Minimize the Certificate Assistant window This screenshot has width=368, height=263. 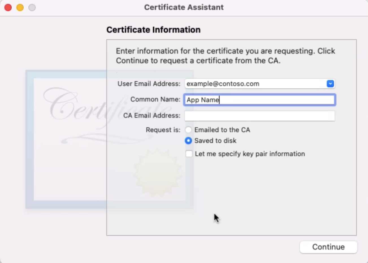click(x=20, y=7)
